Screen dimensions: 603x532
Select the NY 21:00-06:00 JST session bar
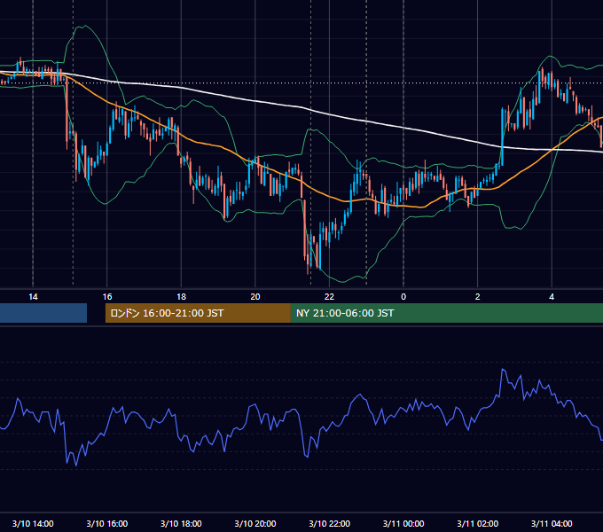pyautogui.click(x=446, y=313)
